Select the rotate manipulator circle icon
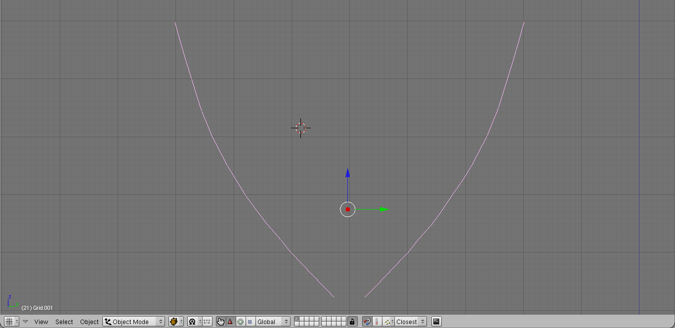 (240, 322)
